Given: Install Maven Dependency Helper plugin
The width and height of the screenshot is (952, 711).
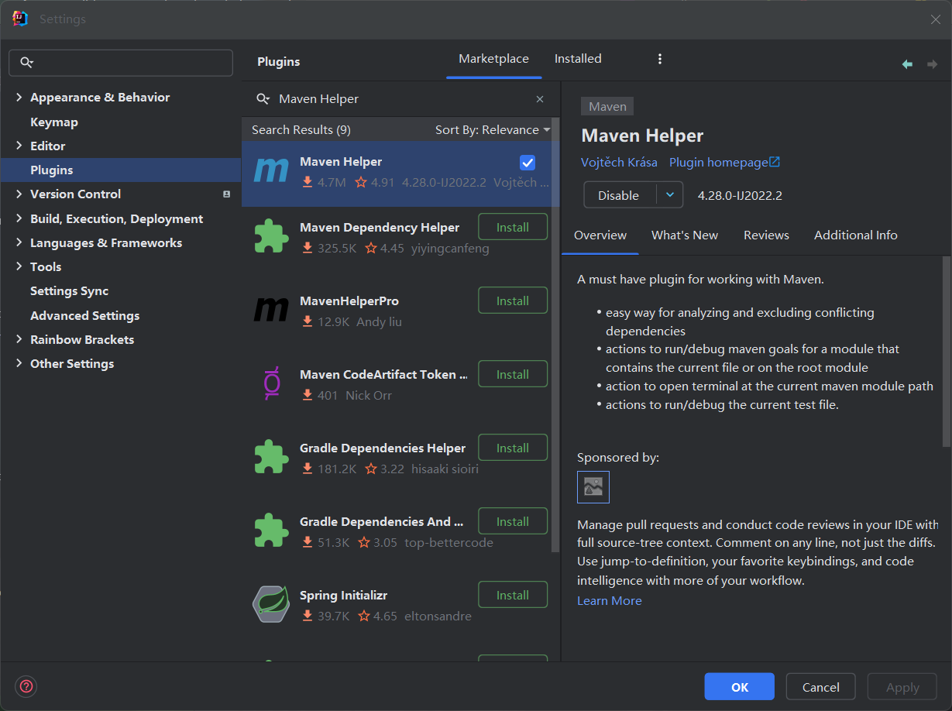Looking at the screenshot, I should click(513, 227).
